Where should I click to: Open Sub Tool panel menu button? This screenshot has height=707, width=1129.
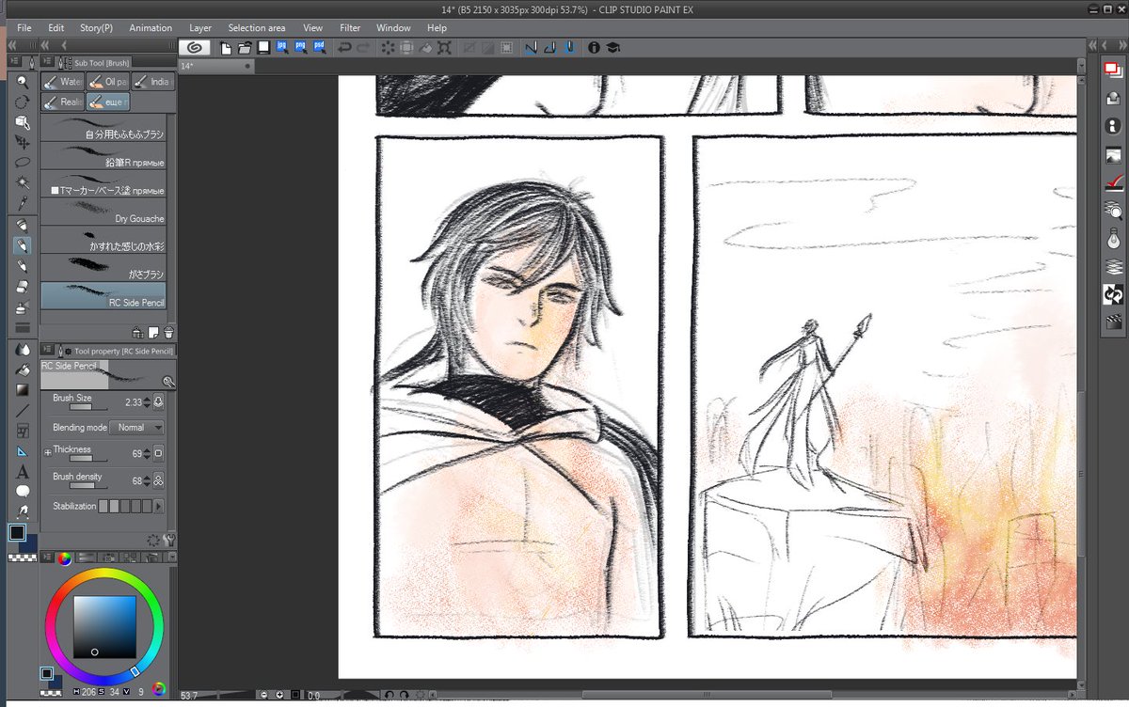coord(46,62)
